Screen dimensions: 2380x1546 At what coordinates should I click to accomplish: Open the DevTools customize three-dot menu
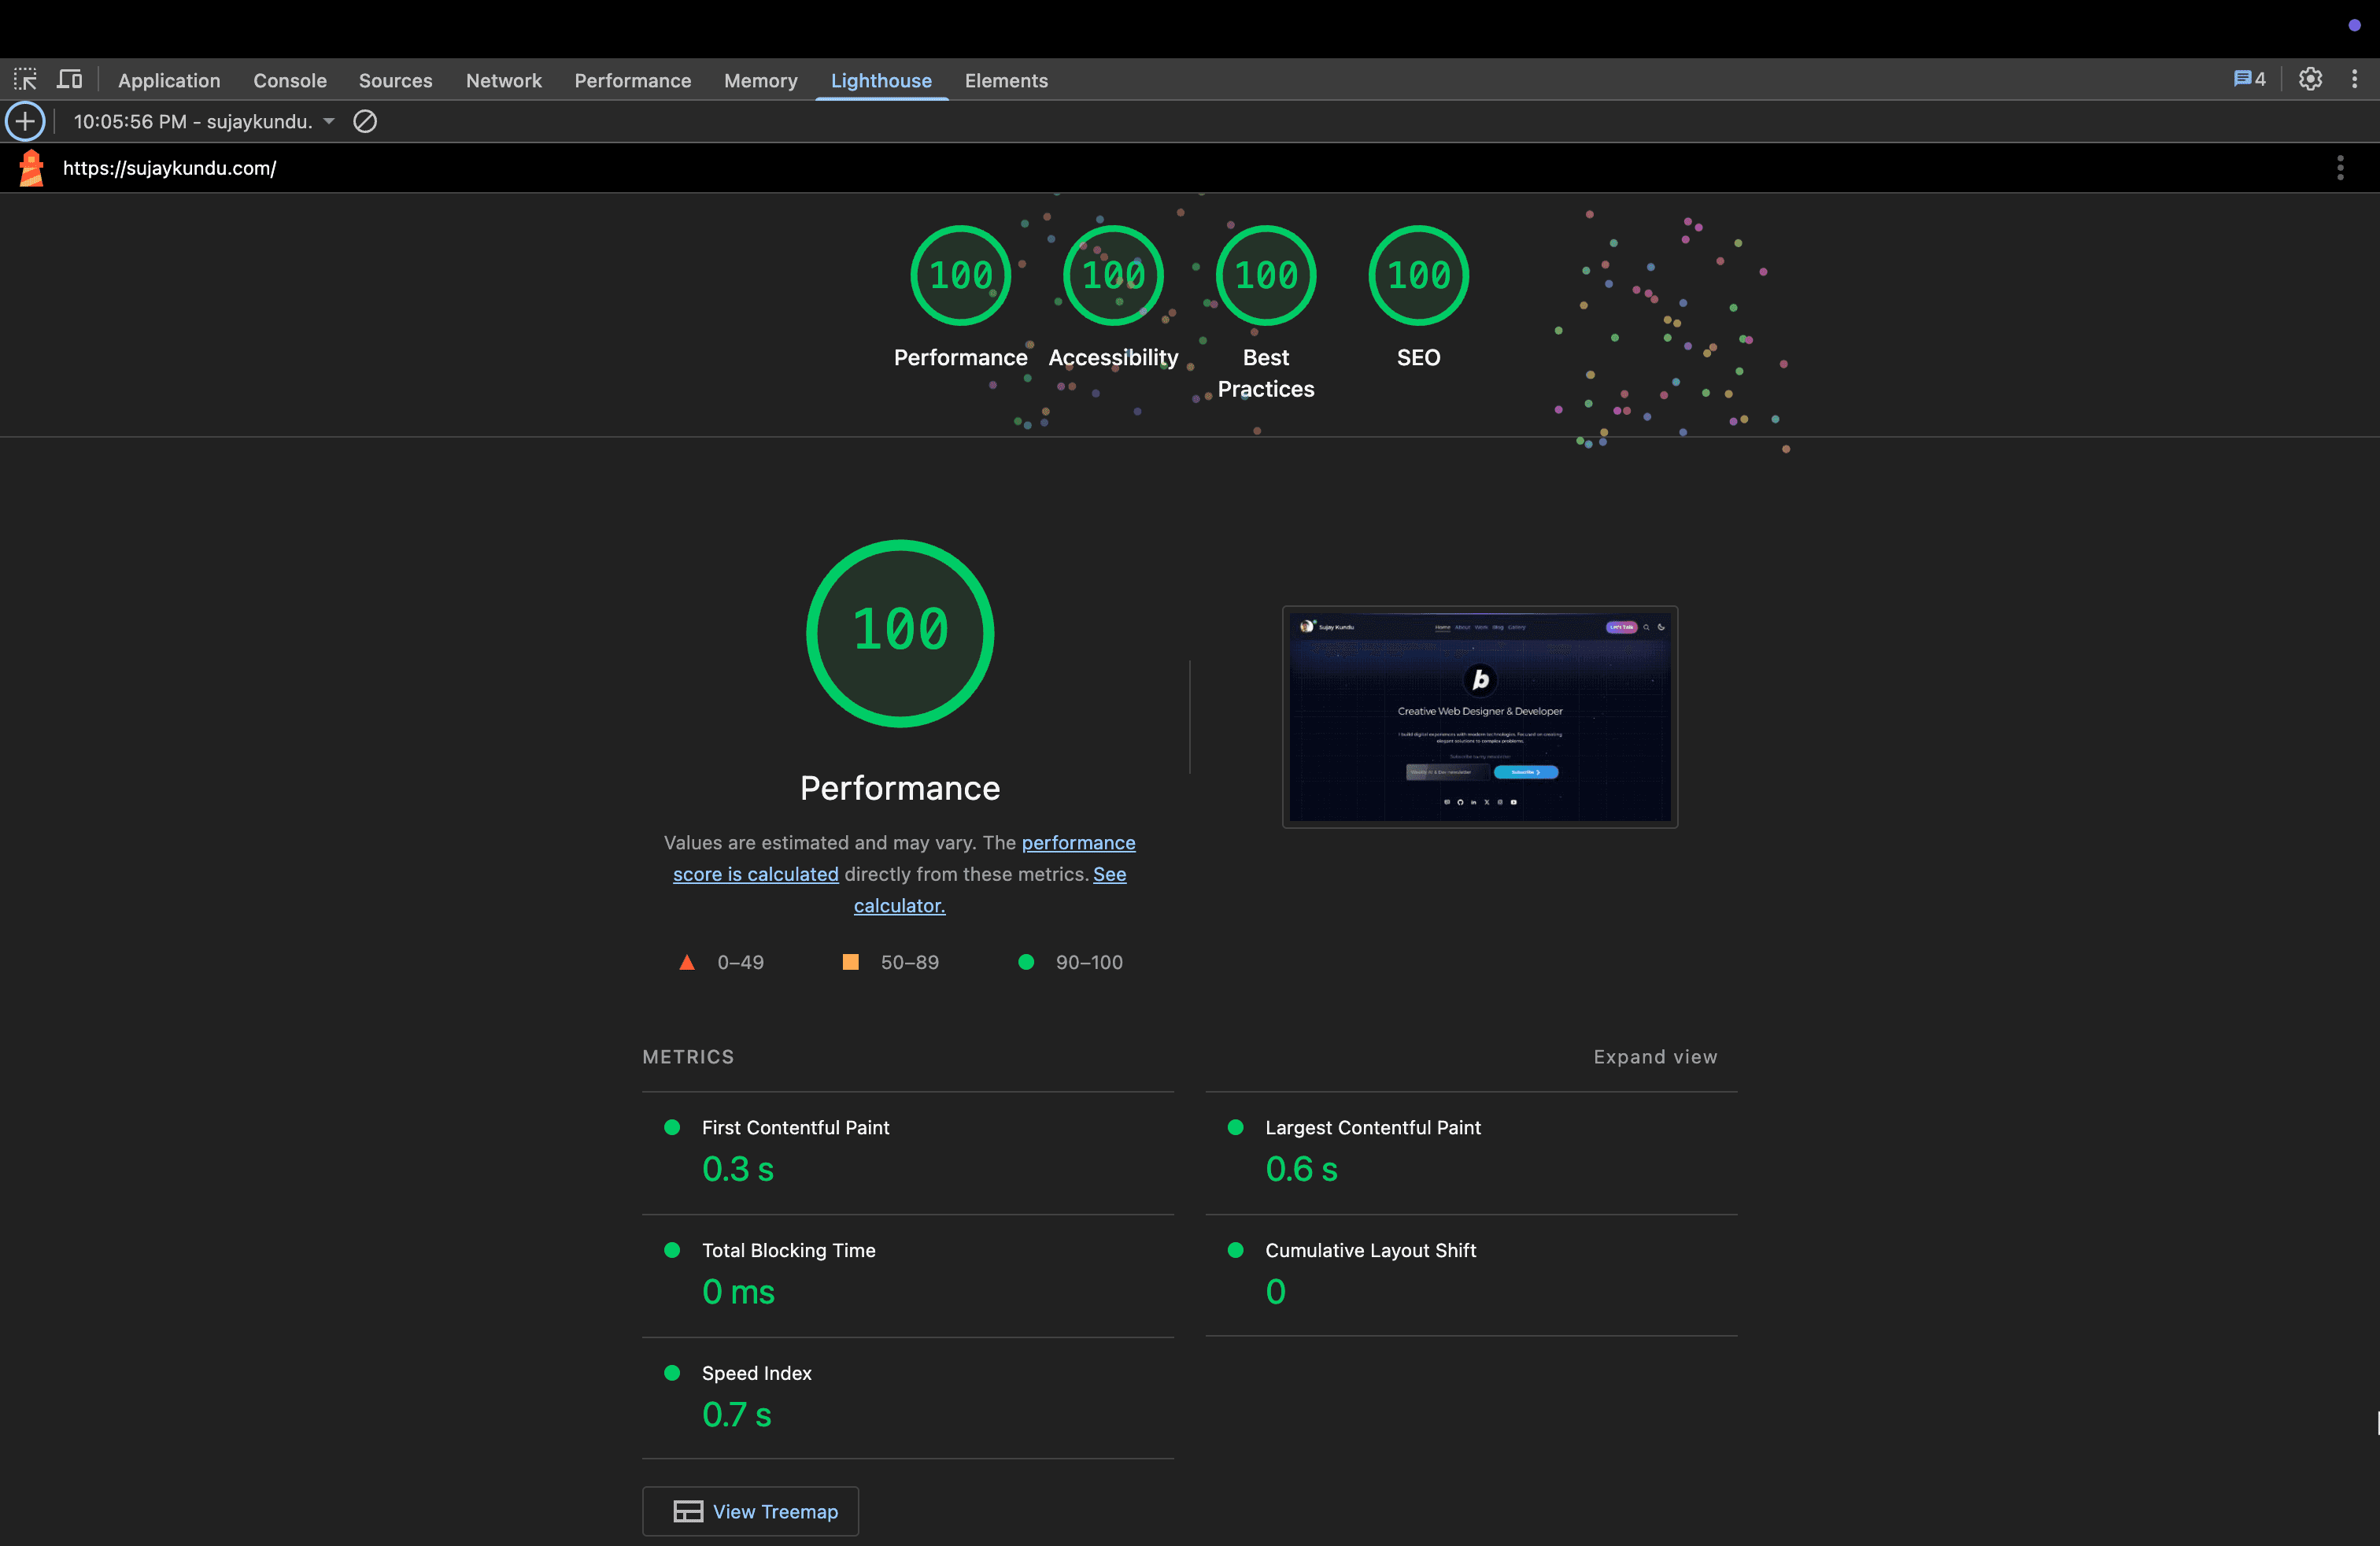(2354, 79)
